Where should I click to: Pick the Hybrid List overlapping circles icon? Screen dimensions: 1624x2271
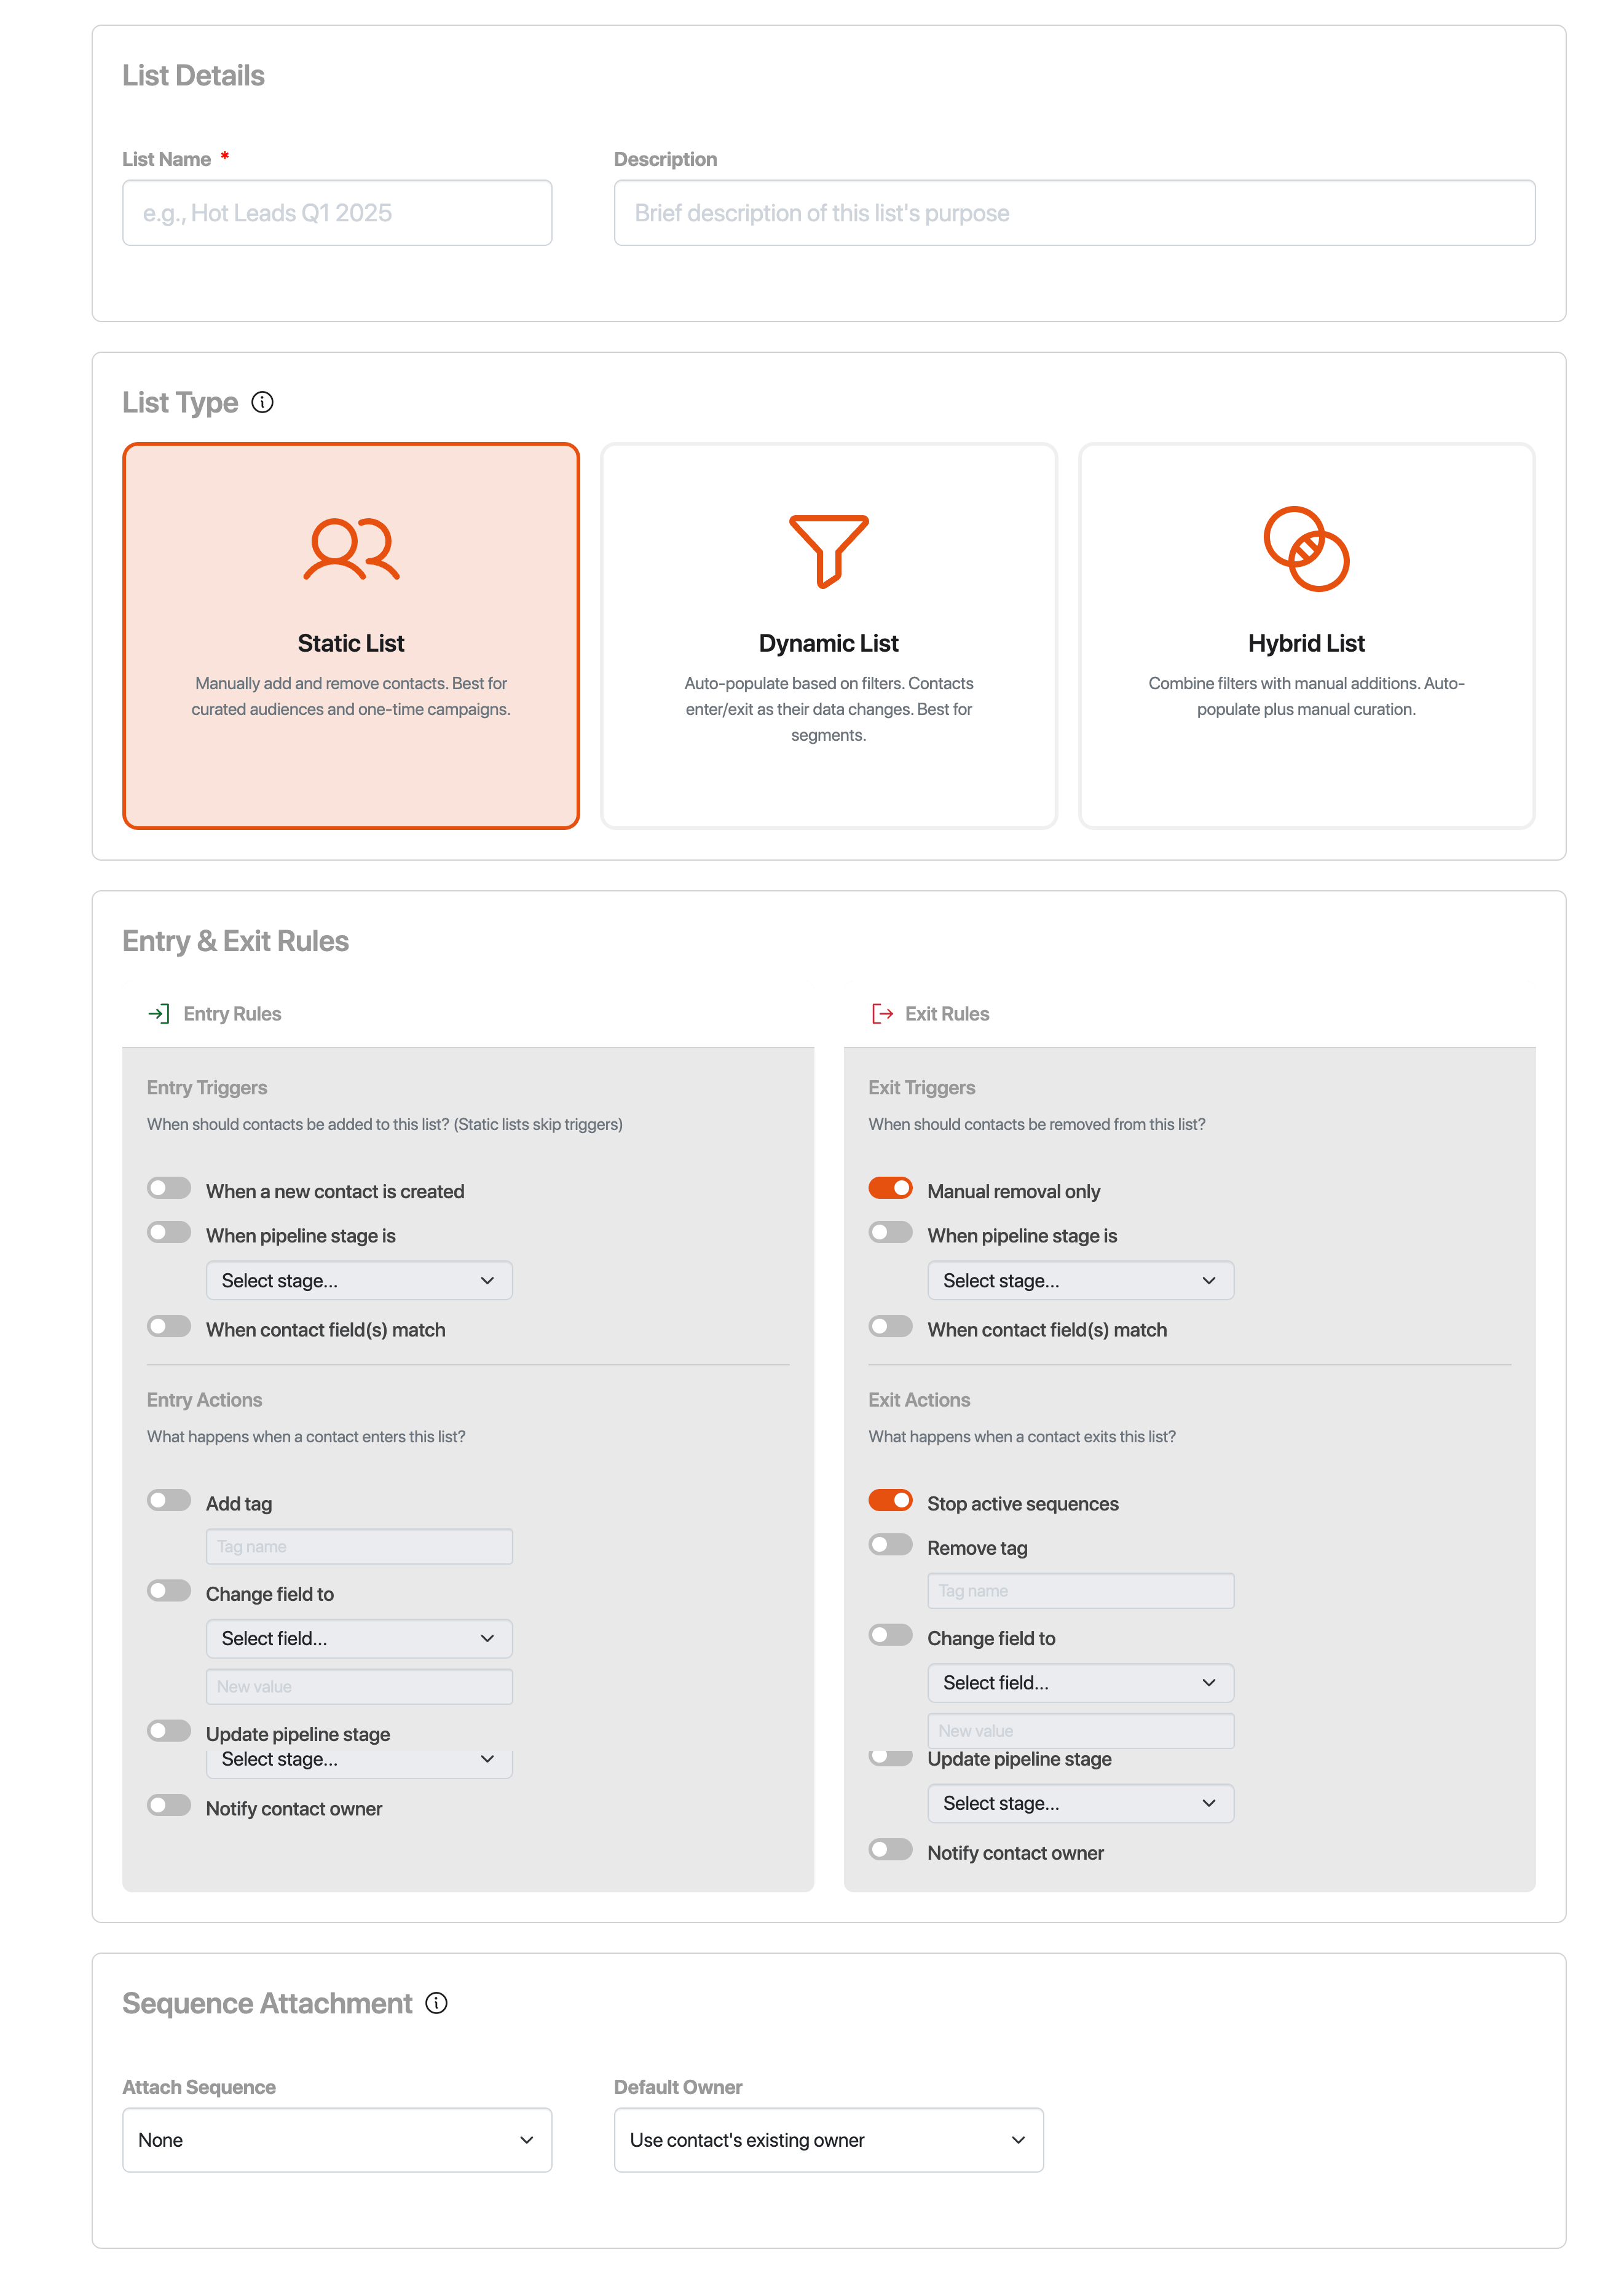click(1306, 549)
